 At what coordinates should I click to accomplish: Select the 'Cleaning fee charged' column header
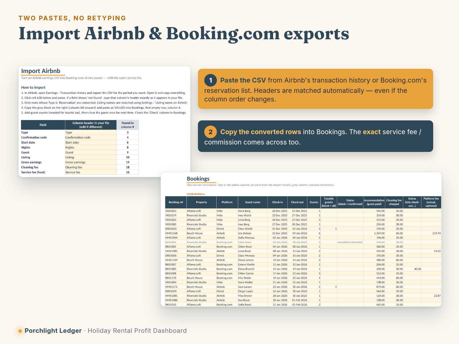394,202
